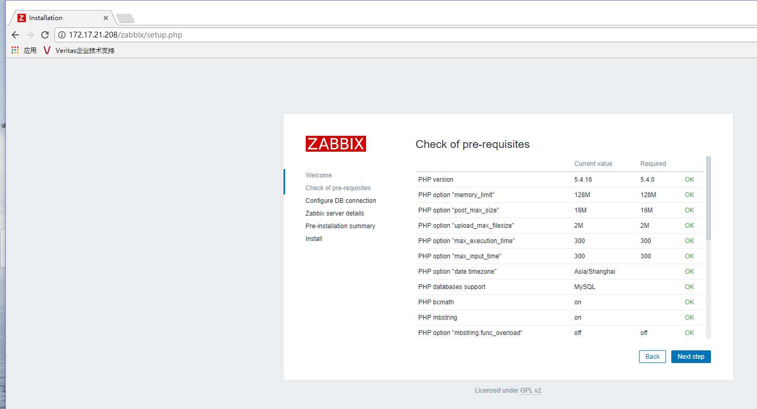
Task: Click OK status in PHP version row
Action: 689,180
